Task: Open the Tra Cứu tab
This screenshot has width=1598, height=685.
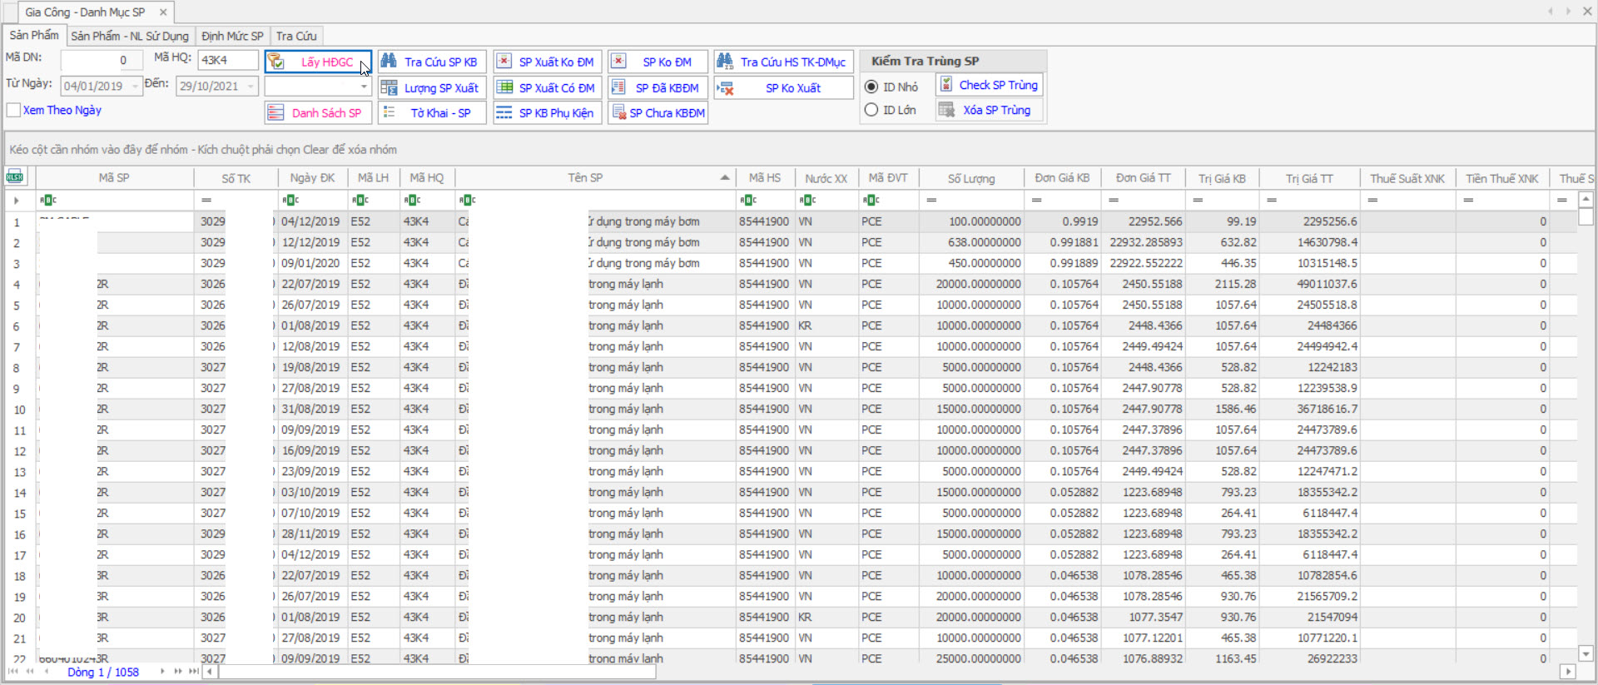Action: pos(296,36)
